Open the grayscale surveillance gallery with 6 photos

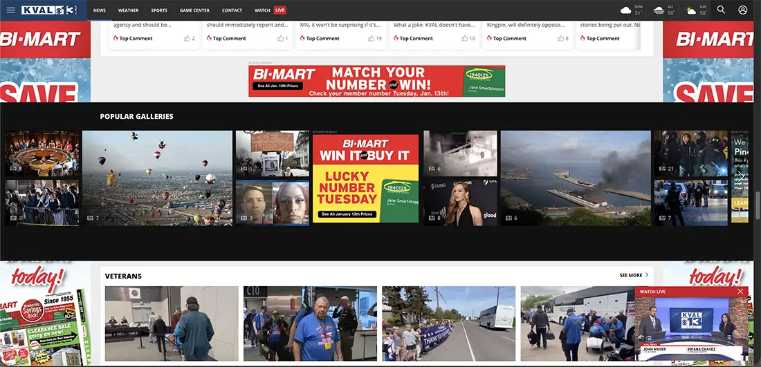pyautogui.click(x=460, y=153)
